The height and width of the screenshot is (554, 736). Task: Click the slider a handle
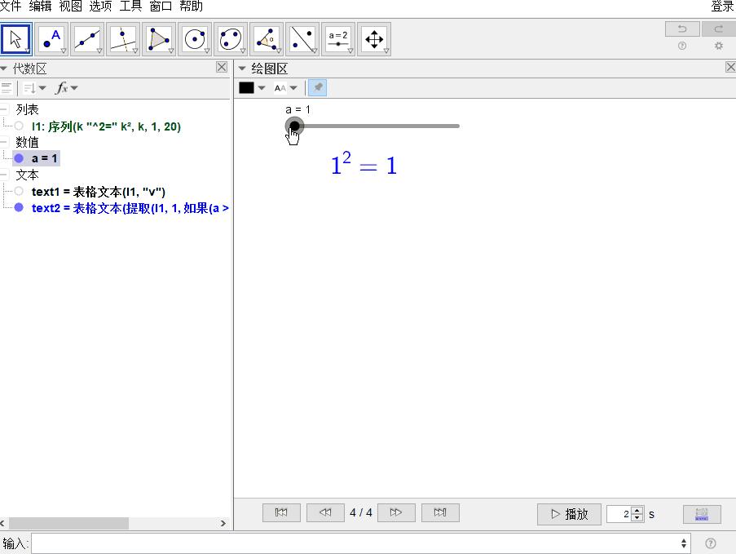tap(294, 126)
